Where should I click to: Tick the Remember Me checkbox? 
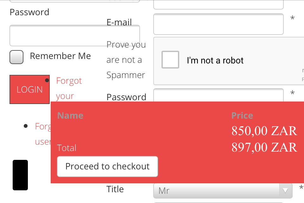pyautogui.click(x=16, y=57)
